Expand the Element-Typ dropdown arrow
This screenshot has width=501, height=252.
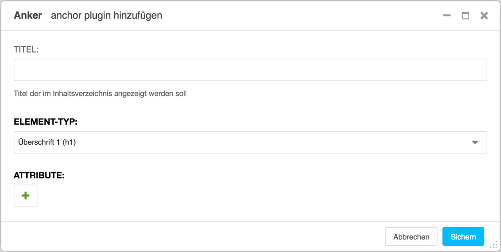coord(475,142)
